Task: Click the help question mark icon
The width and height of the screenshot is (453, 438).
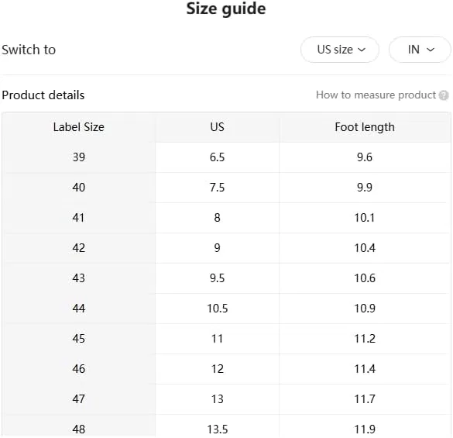Action: click(x=444, y=95)
